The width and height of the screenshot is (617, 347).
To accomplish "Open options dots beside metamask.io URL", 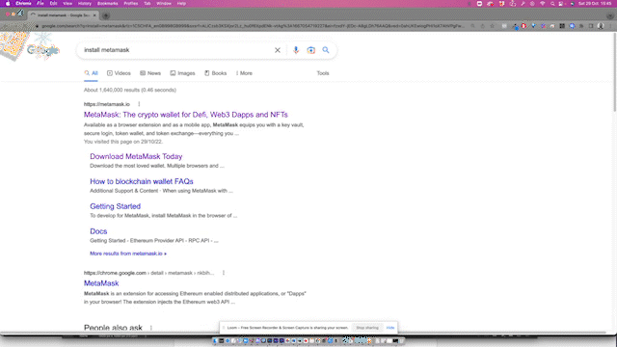I will (x=139, y=104).
